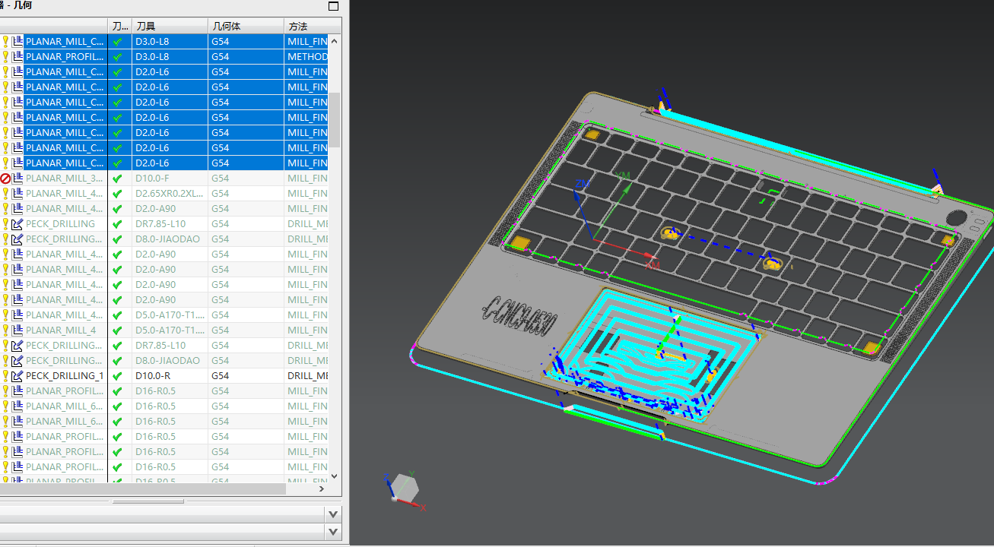Click the METHOD cell in the method column
Viewport: 994px width, 547px height.
coord(307,57)
